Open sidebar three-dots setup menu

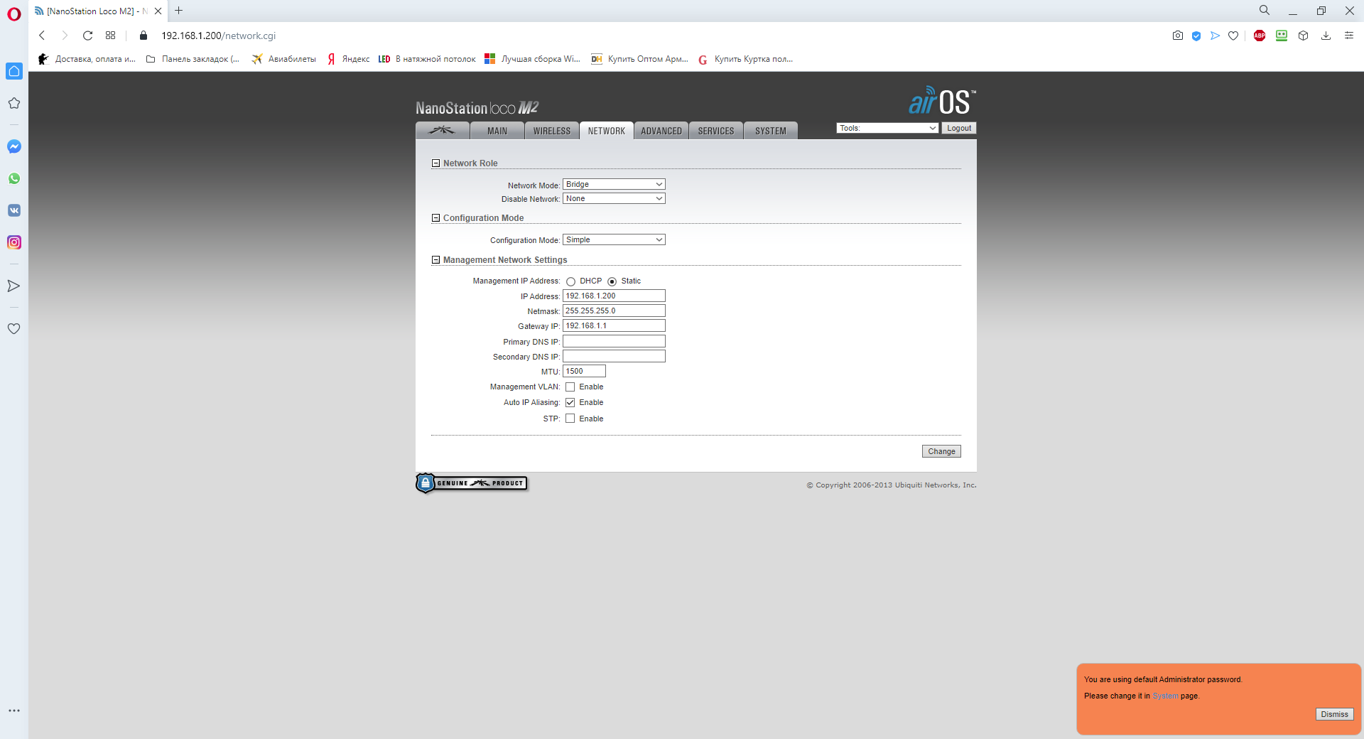[14, 711]
